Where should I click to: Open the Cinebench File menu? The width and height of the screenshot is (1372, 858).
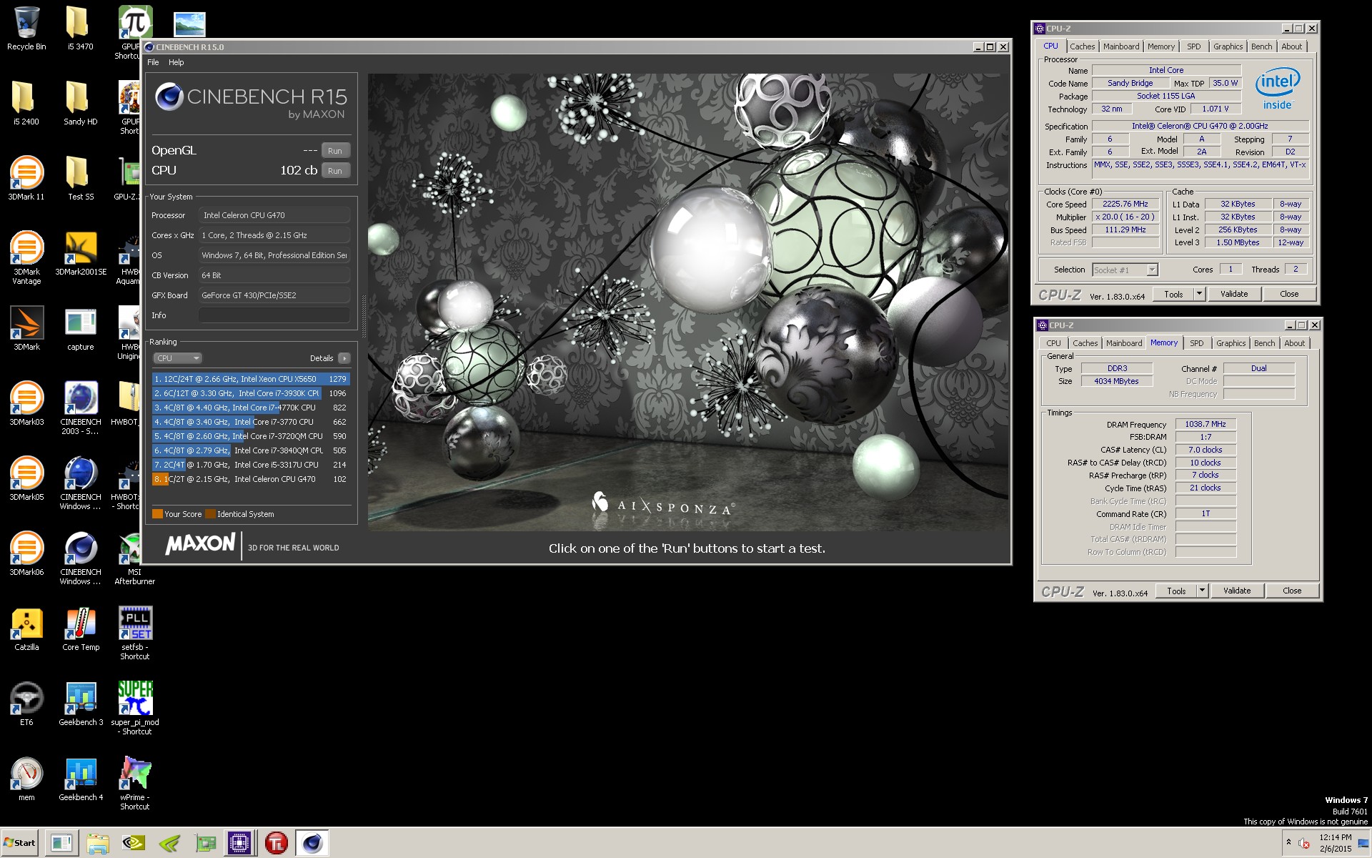(153, 62)
